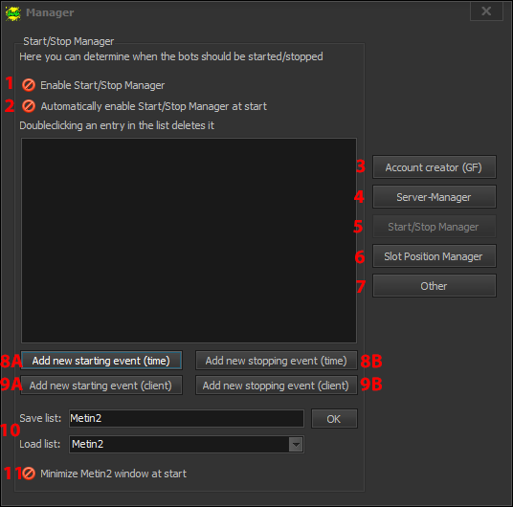Add new stopping event (client)
513x507 pixels.
click(277, 386)
